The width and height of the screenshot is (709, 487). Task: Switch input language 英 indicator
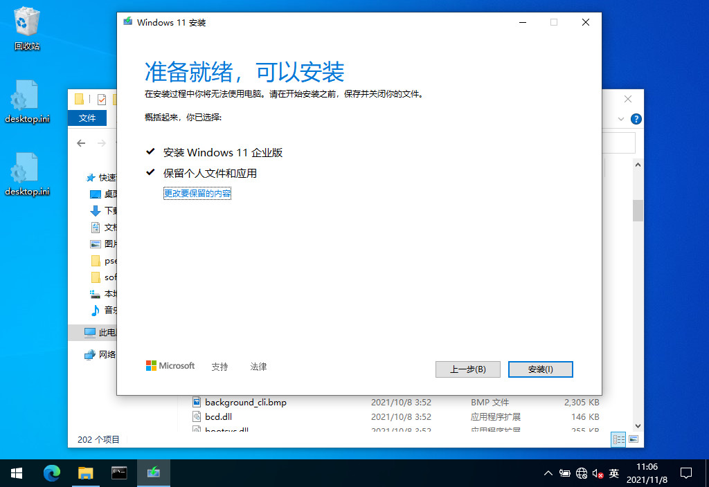coord(613,473)
